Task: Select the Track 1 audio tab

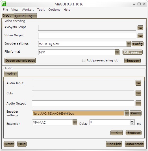Action: [x=11, y=74]
